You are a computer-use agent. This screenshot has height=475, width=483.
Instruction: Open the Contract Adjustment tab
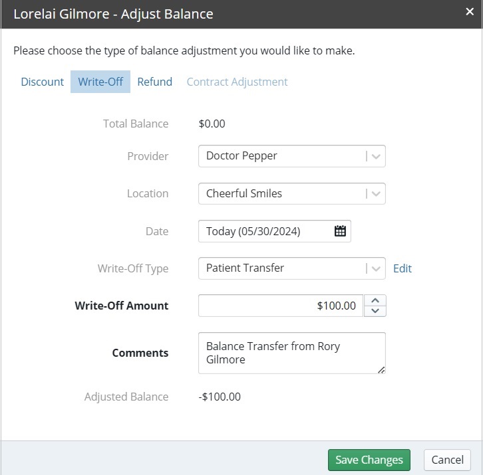pyautogui.click(x=237, y=82)
